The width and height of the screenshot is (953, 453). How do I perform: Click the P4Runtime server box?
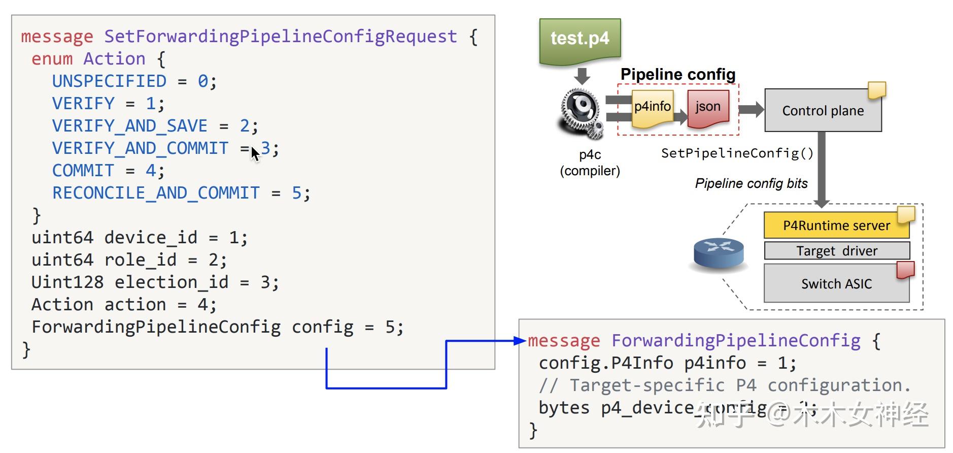point(836,226)
